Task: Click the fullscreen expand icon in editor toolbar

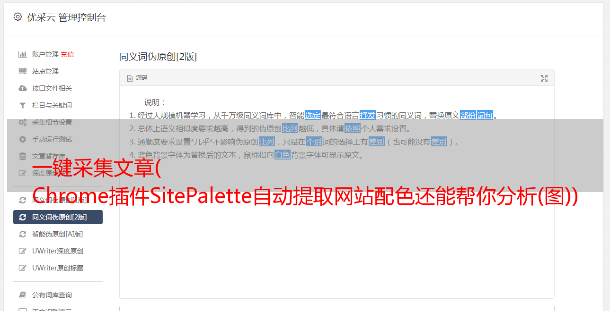Action: pos(544,78)
